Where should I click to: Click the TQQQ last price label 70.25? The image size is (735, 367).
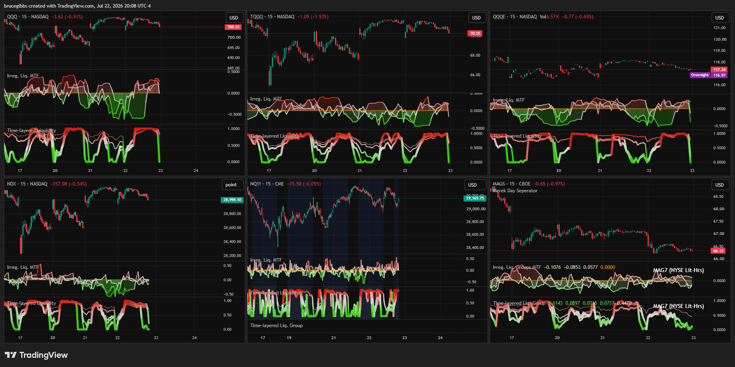point(475,34)
